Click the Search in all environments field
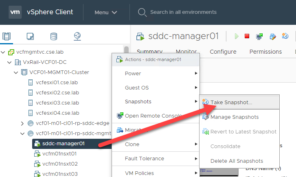This screenshot has height=177, width=296. (x=183, y=12)
